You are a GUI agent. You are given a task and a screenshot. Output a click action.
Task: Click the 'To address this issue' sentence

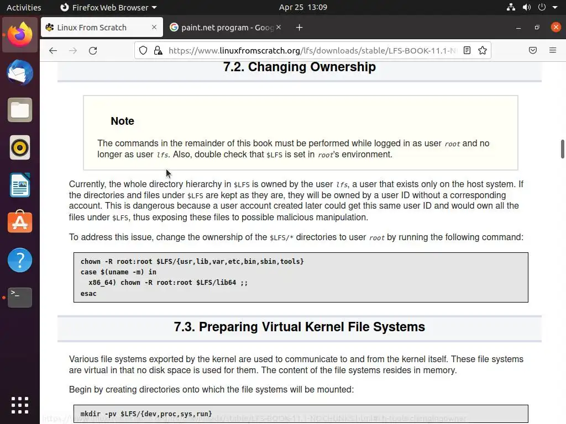point(296,237)
